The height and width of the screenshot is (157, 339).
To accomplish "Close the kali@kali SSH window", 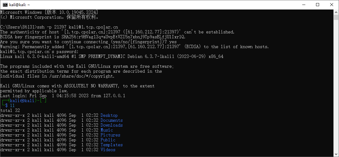I will (x=331, y=5).
